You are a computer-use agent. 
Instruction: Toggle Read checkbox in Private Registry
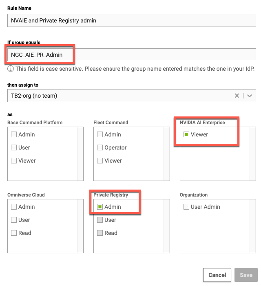click(x=100, y=233)
